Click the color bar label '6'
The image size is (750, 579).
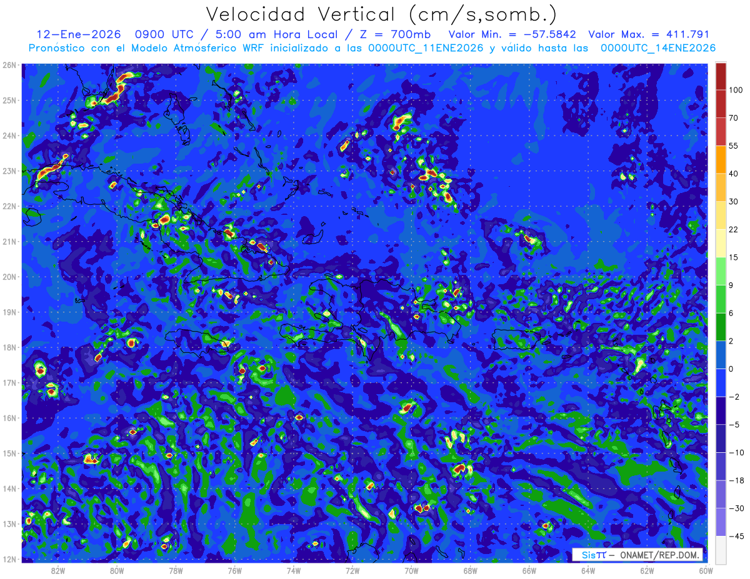[x=731, y=313]
